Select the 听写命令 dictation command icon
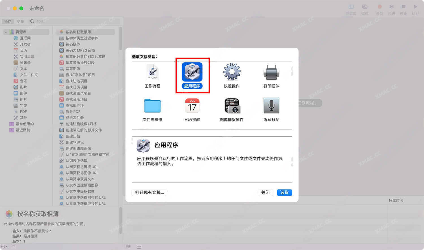The width and height of the screenshot is (424, 250). pyautogui.click(x=271, y=106)
